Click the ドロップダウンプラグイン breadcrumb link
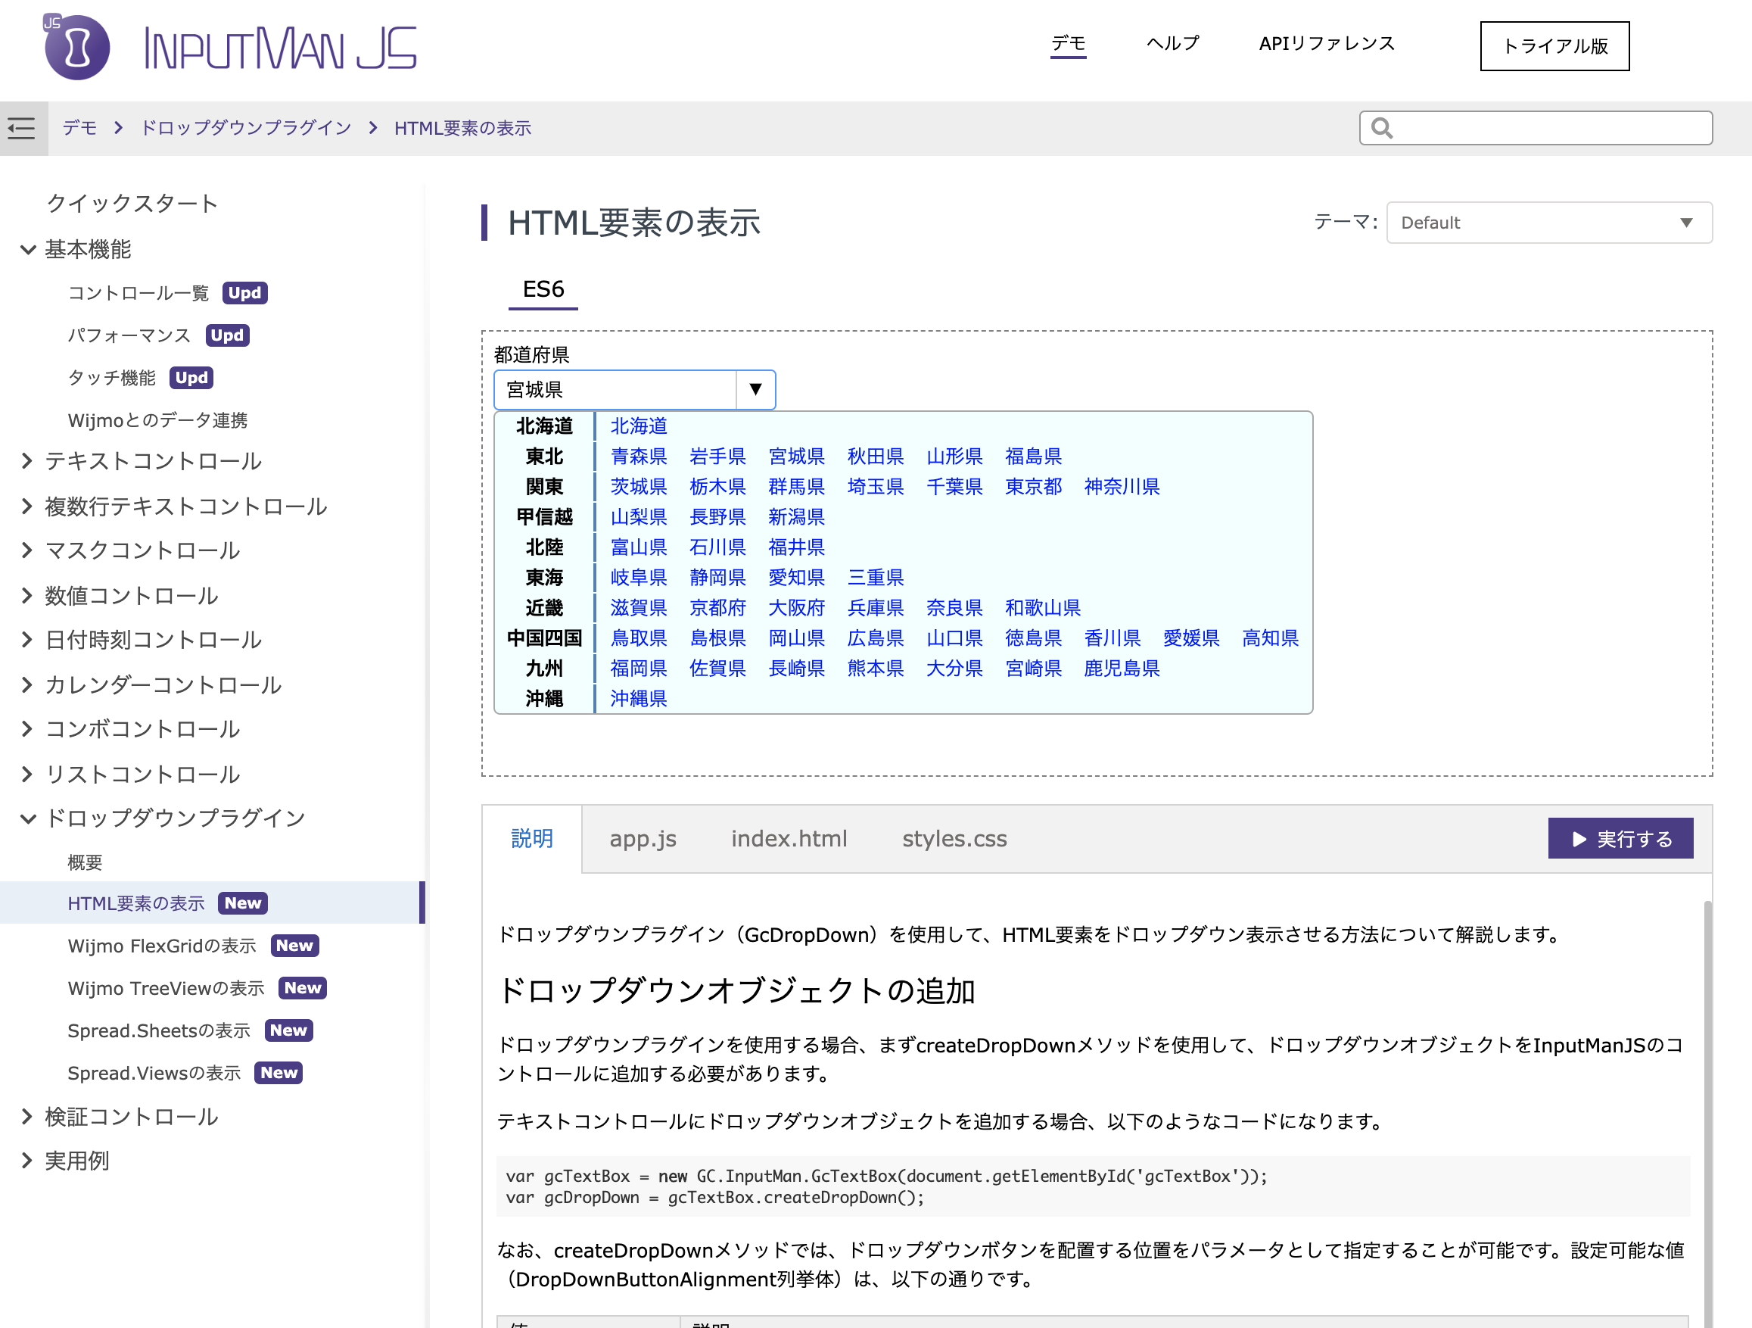This screenshot has height=1328, width=1752. (245, 127)
